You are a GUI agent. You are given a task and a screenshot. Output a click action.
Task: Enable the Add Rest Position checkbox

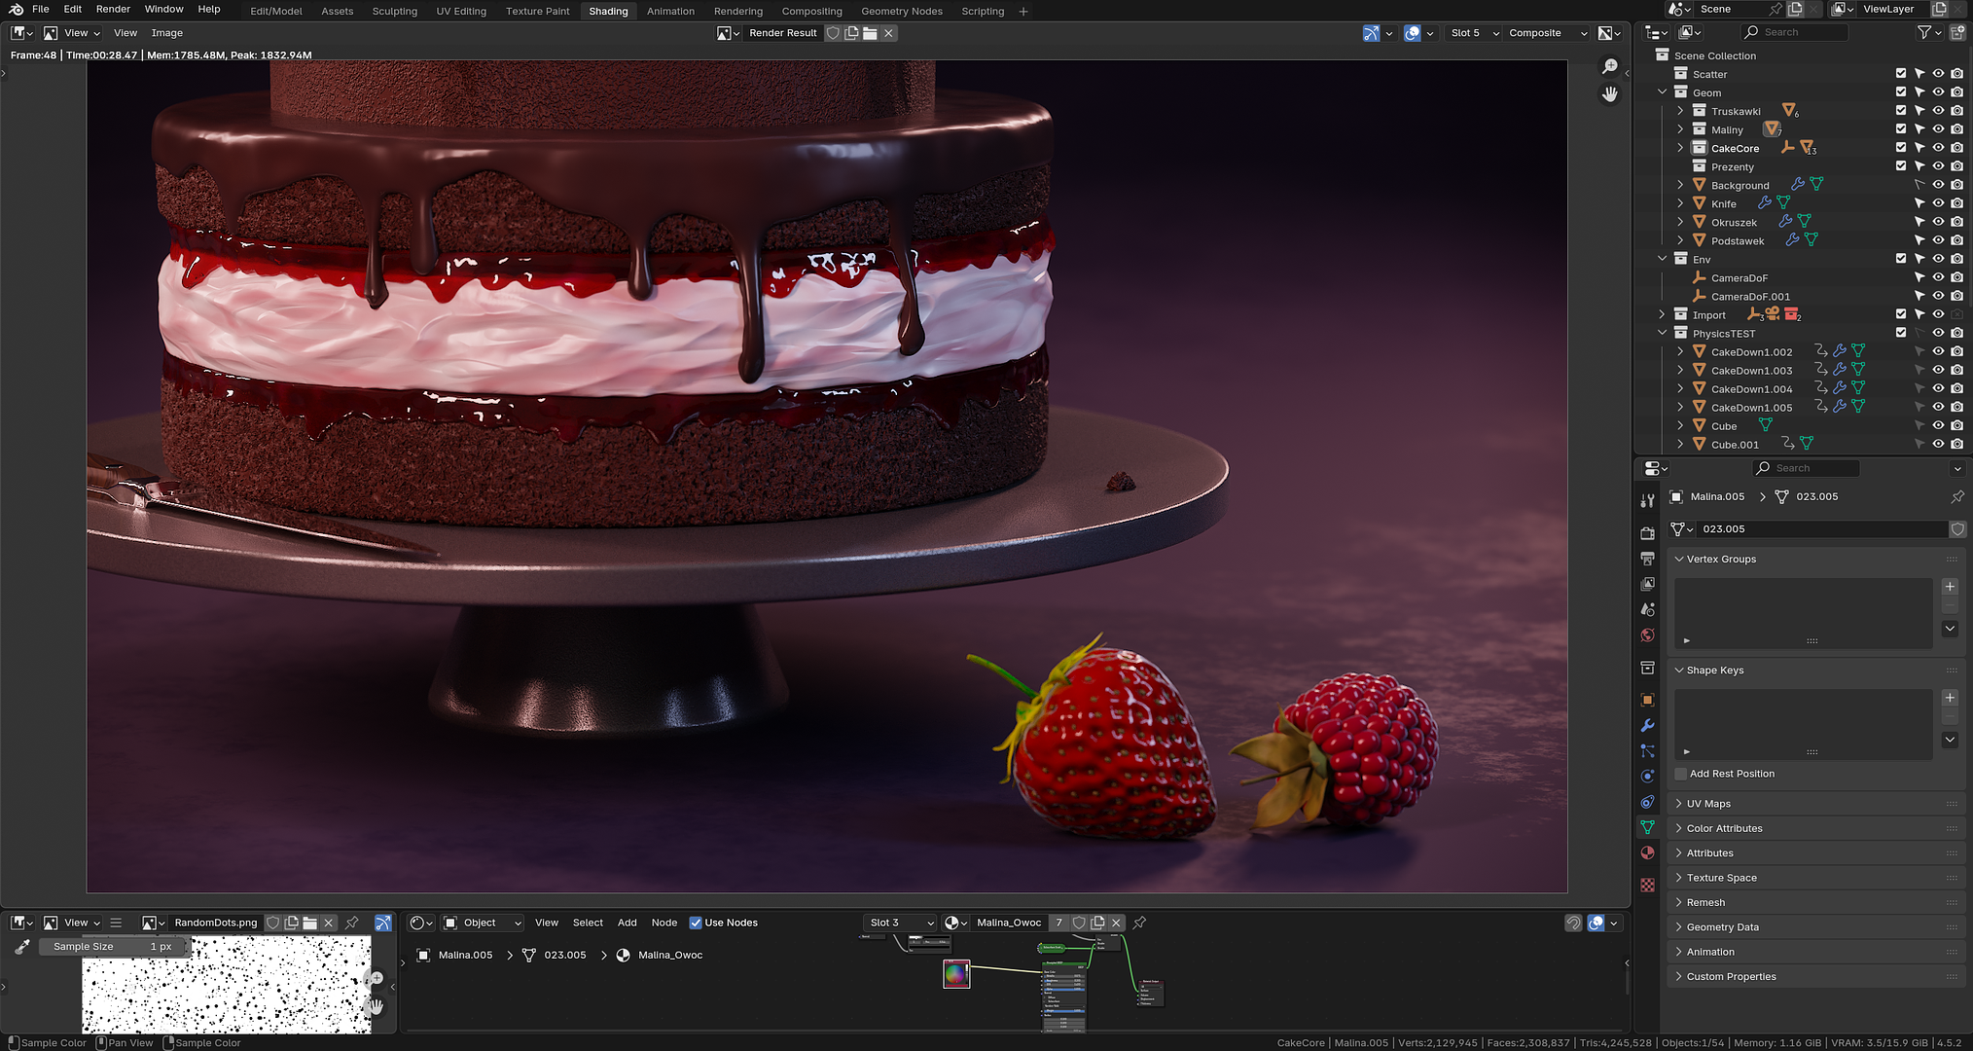(x=1680, y=774)
